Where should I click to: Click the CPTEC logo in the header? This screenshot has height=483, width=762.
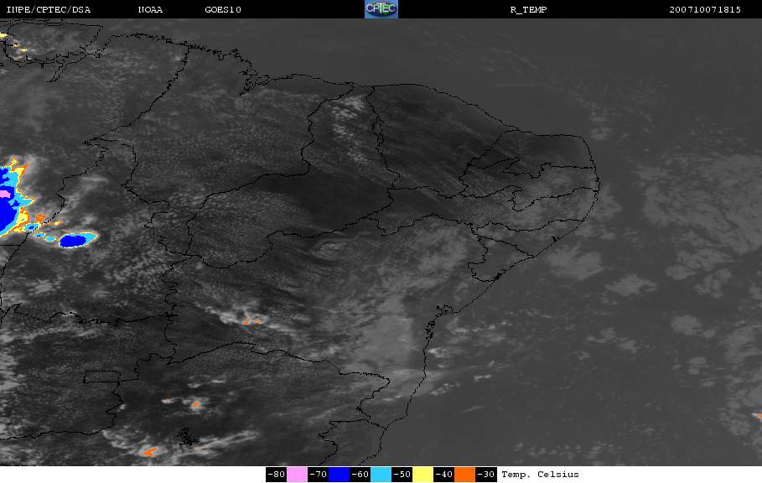coord(381,8)
